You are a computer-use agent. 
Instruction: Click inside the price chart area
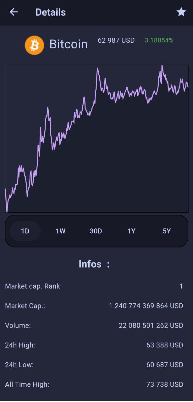(96, 138)
